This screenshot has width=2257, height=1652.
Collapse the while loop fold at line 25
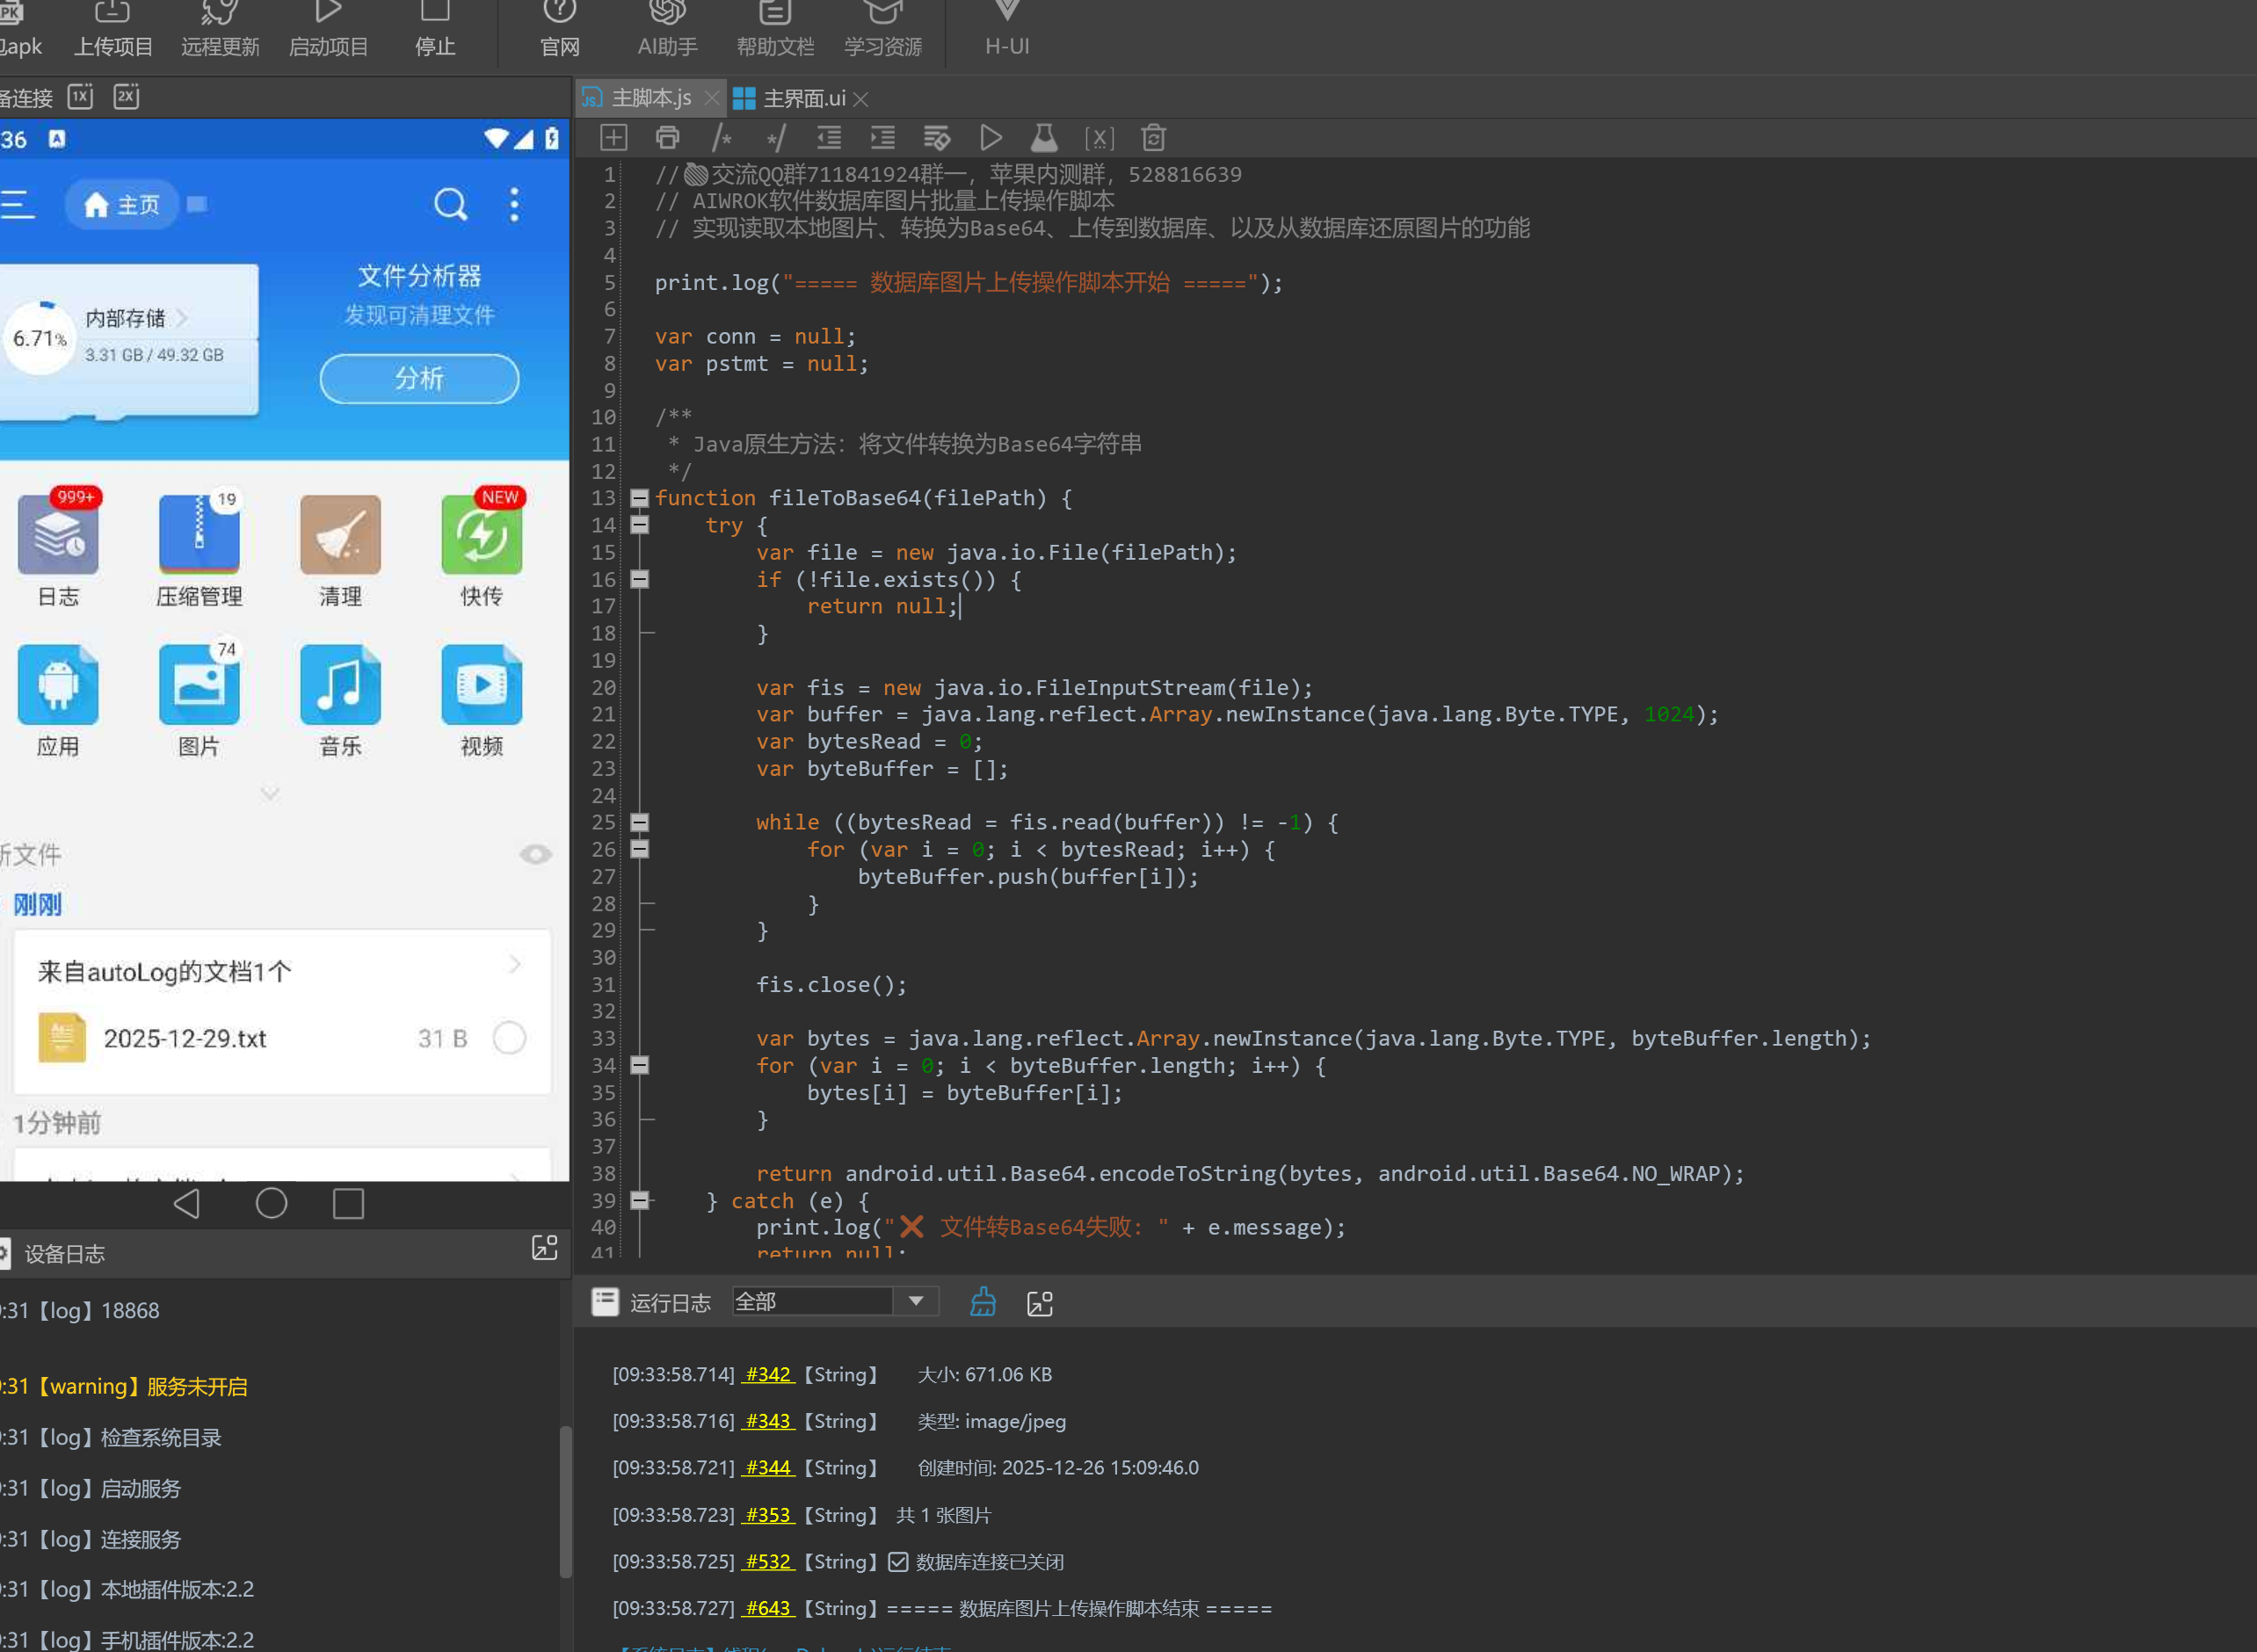pos(640,822)
